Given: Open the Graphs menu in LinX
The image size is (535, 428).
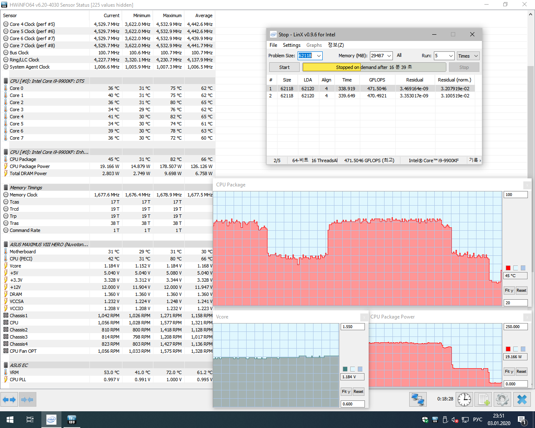Looking at the screenshot, I should (x=314, y=45).
